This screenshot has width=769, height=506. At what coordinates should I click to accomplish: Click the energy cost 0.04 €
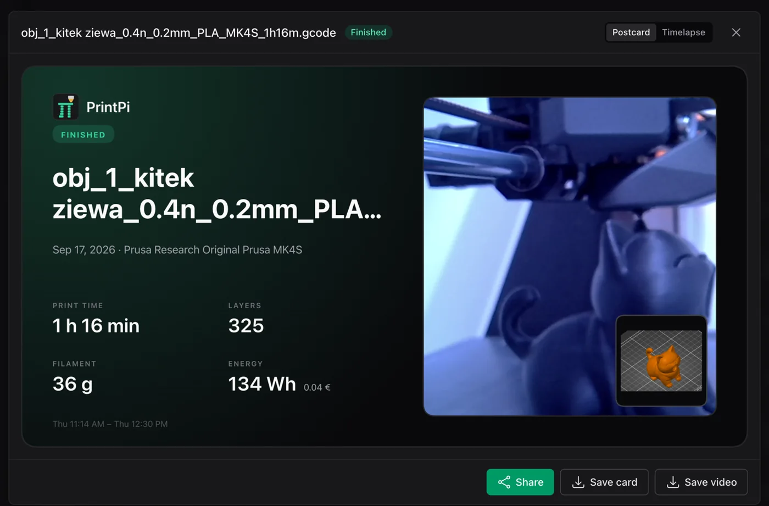click(317, 387)
